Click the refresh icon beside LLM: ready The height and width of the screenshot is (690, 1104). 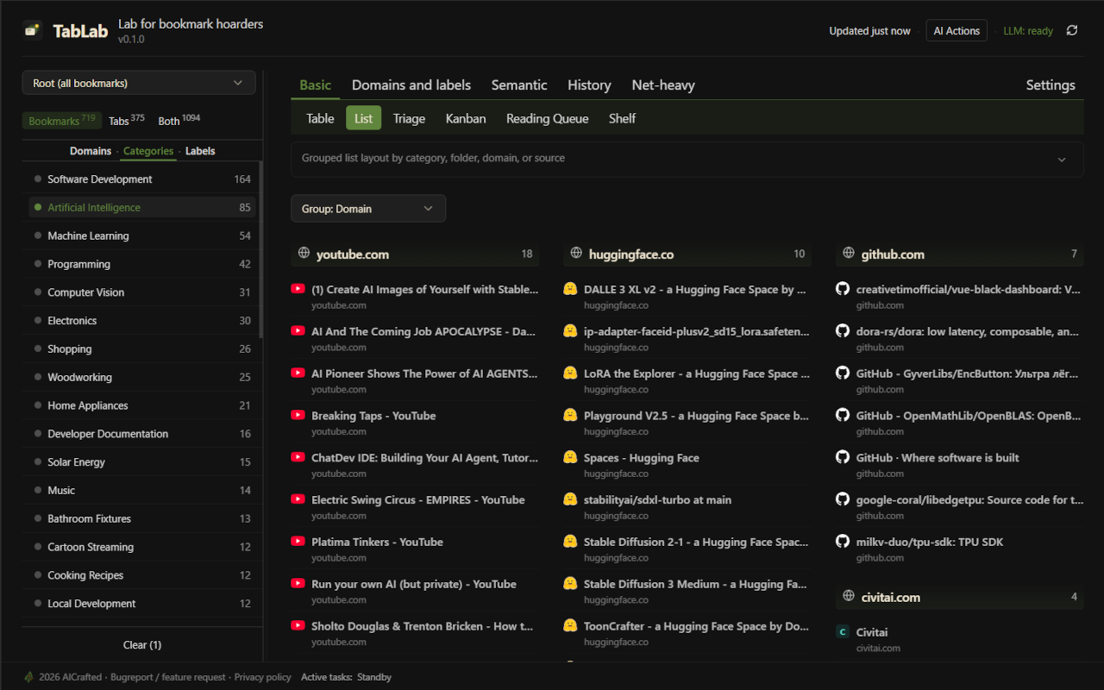click(1072, 30)
